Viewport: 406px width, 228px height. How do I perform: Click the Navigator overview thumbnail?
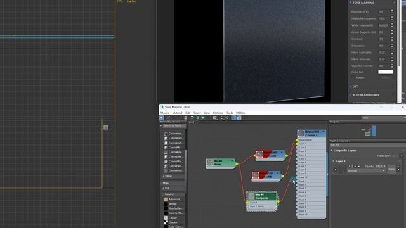369,131
